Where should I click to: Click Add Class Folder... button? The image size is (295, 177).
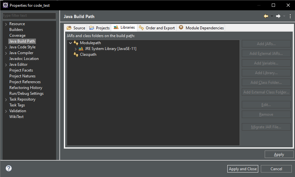(266, 83)
